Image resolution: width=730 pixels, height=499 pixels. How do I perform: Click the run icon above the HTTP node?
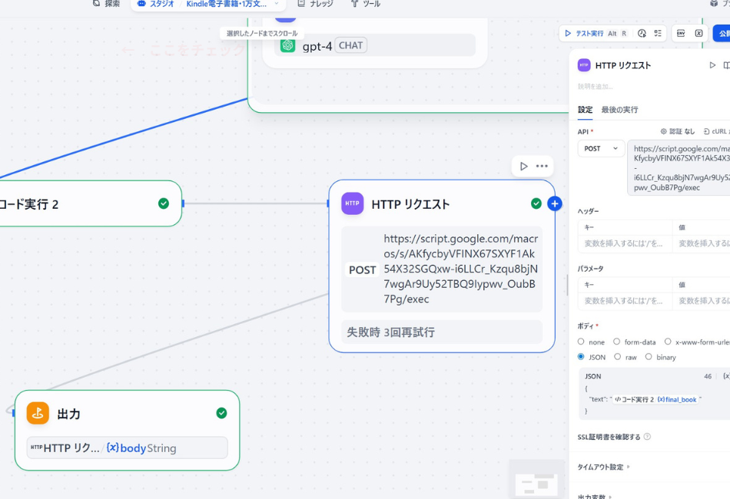point(524,166)
